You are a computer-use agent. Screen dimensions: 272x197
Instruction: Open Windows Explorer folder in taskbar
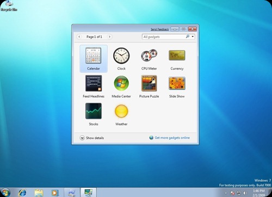(x=39, y=193)
